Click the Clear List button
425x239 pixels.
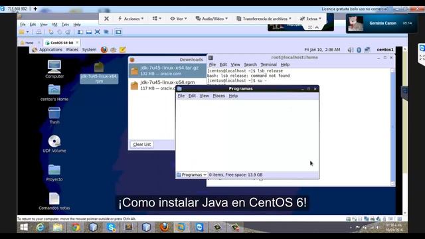click(142, 145)
